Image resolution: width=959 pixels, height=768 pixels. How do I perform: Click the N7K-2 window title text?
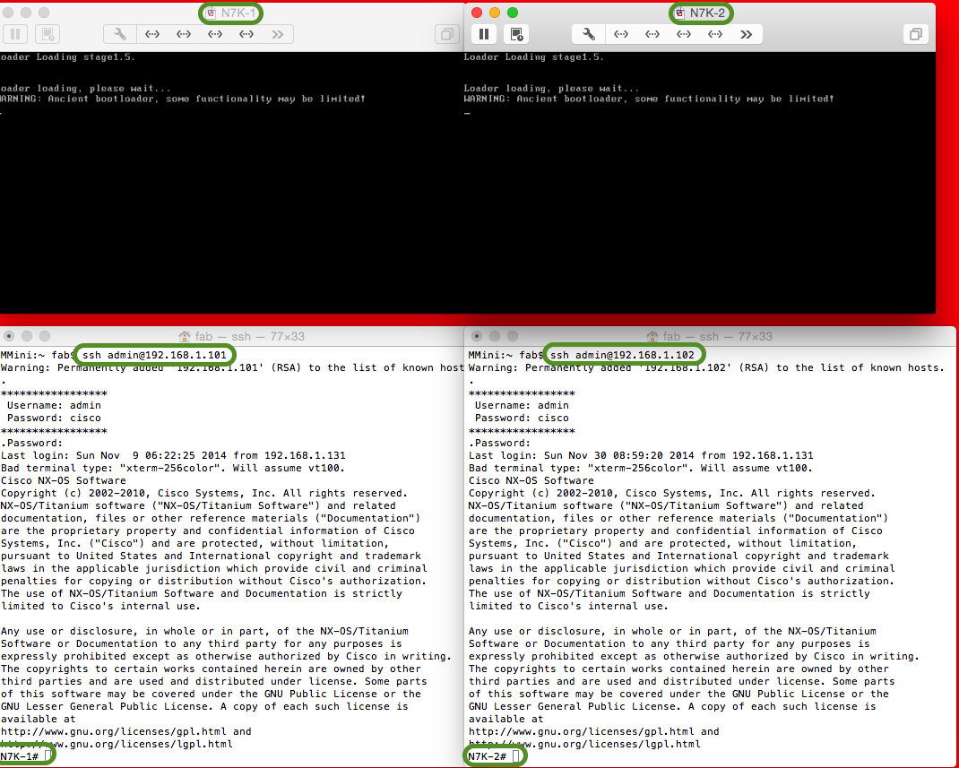pos(708,13)
